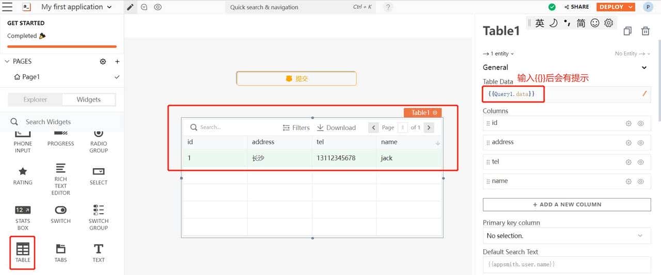Screen dimensions: 661x275
Task: Toggle visibility of the name column
Action: click(640, 182)
